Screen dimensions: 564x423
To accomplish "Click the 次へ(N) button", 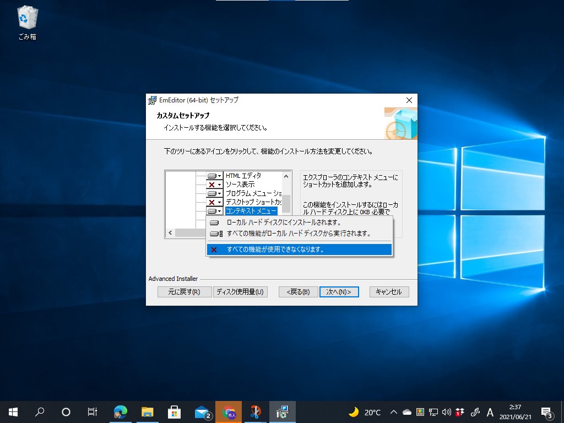I will point(339,292).
